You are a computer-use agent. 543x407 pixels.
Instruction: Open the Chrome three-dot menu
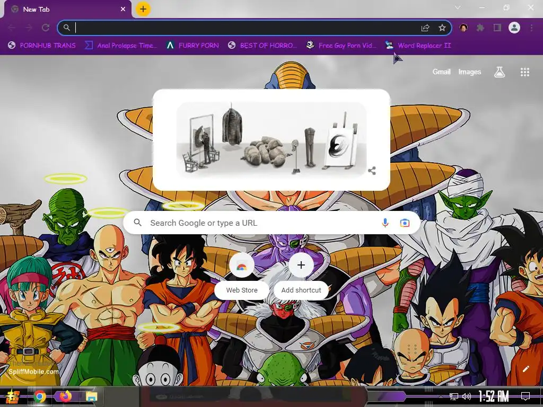(531, 28)
